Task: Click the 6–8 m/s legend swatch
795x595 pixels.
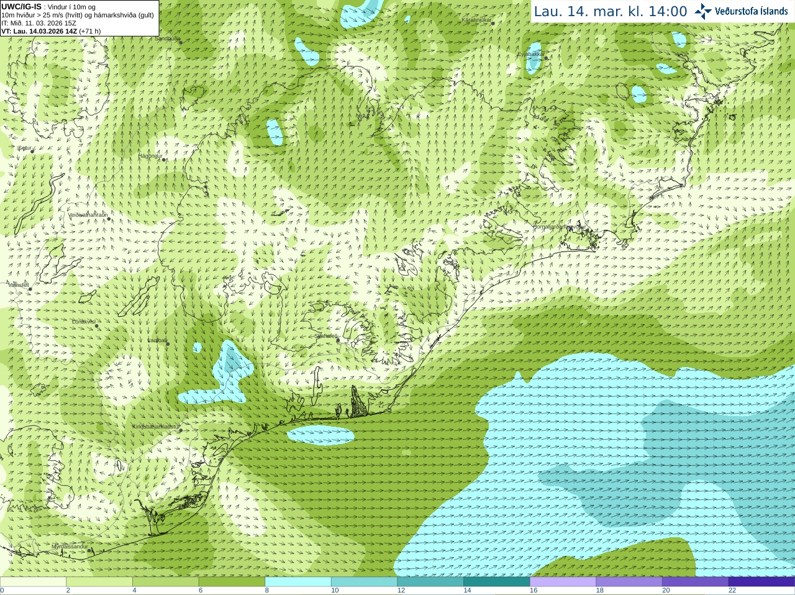Action: coord(232,582)
